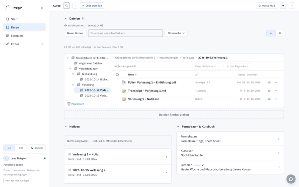Collapse the sidebar with the menu icon

[42, 8]
